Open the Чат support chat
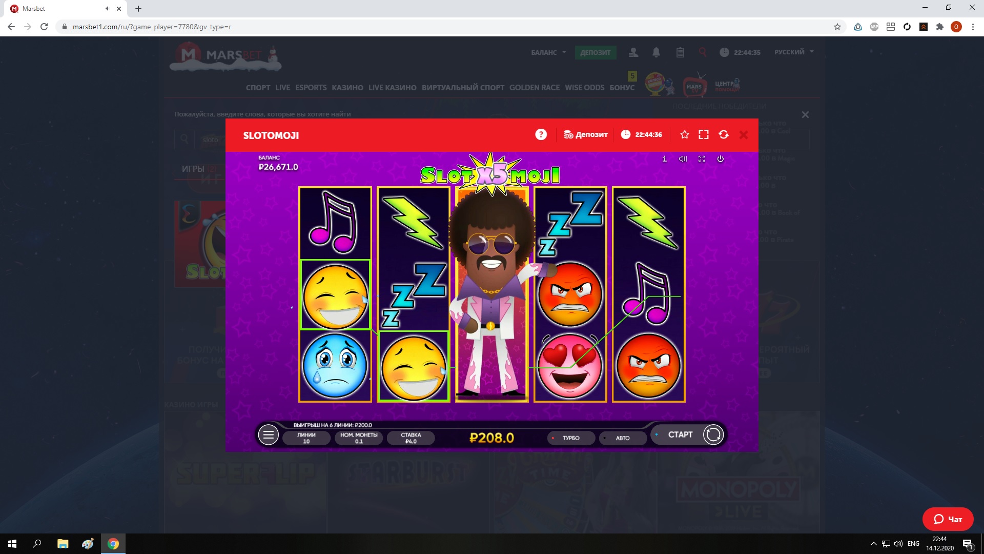Image resolution: width=984 pixels, height=554 pixels. tap(948, 519)
